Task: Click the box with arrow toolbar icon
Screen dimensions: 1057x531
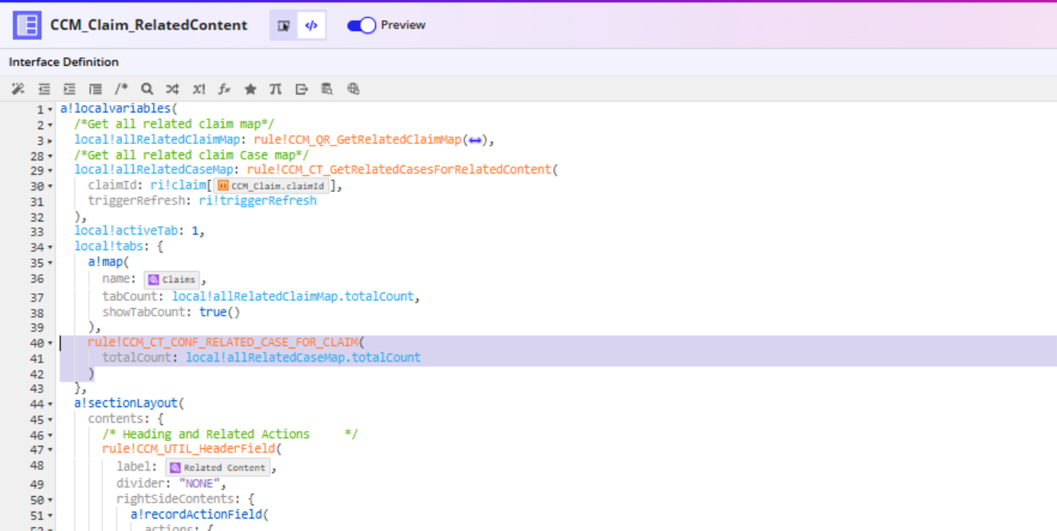Action: 302,89
